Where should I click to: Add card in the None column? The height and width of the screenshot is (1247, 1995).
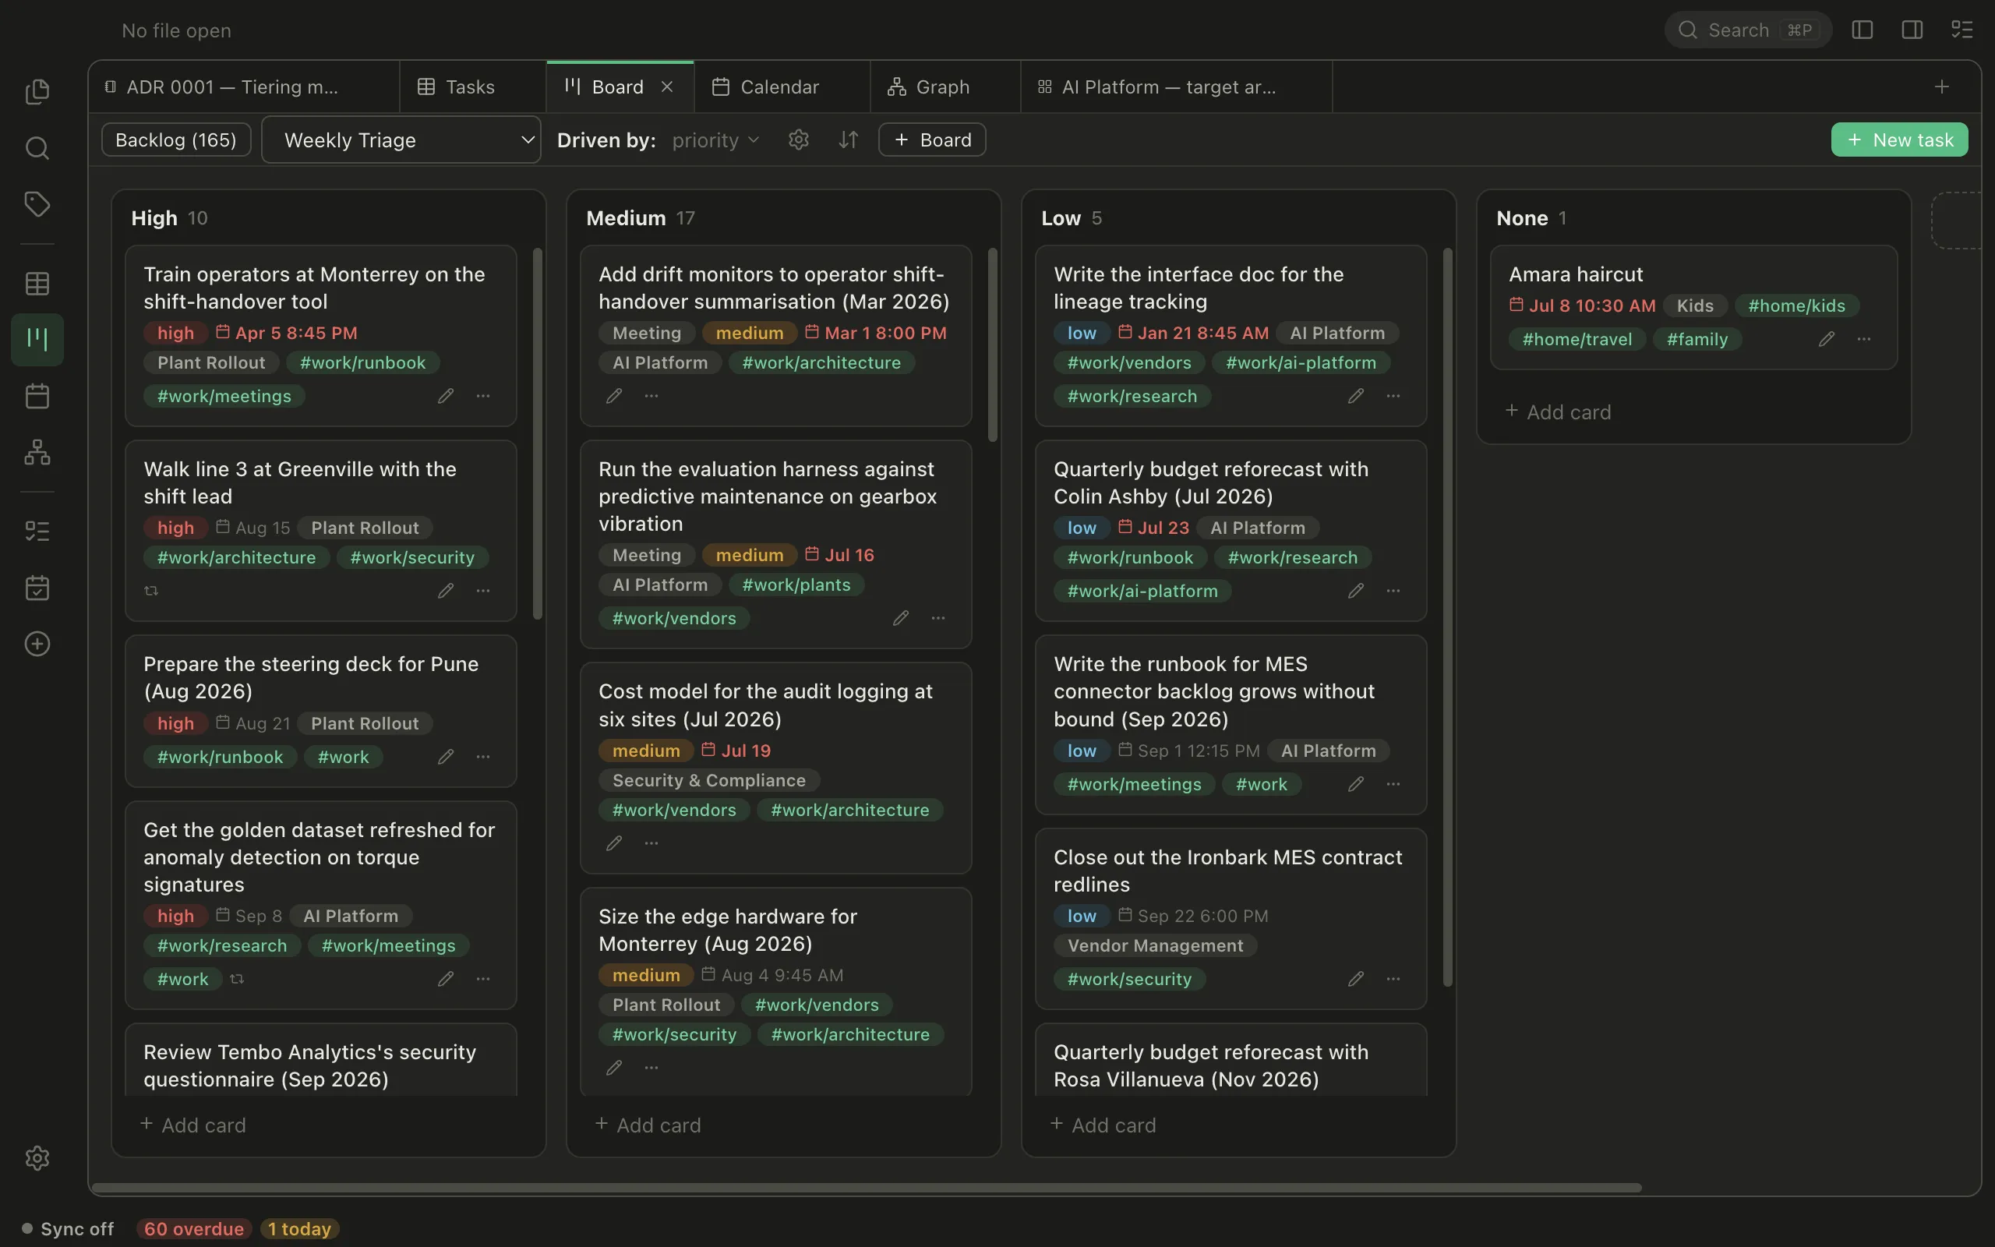(1558, 412)
